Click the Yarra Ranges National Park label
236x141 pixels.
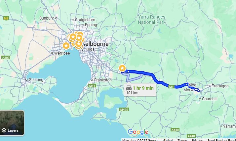point(152,20)
